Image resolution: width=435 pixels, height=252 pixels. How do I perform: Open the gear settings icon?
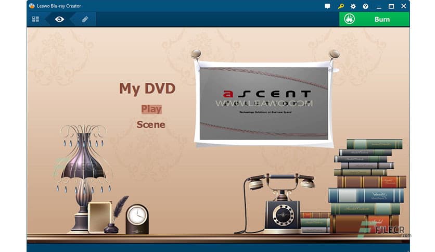click(353, 6)
